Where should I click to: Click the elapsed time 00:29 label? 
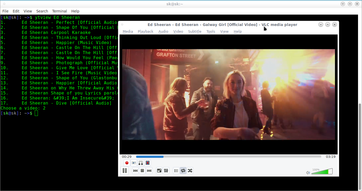click(127, 157)
